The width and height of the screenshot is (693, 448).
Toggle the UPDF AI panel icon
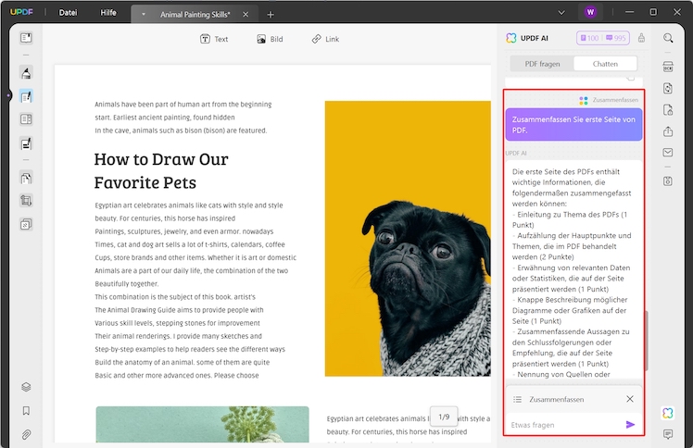668,413
